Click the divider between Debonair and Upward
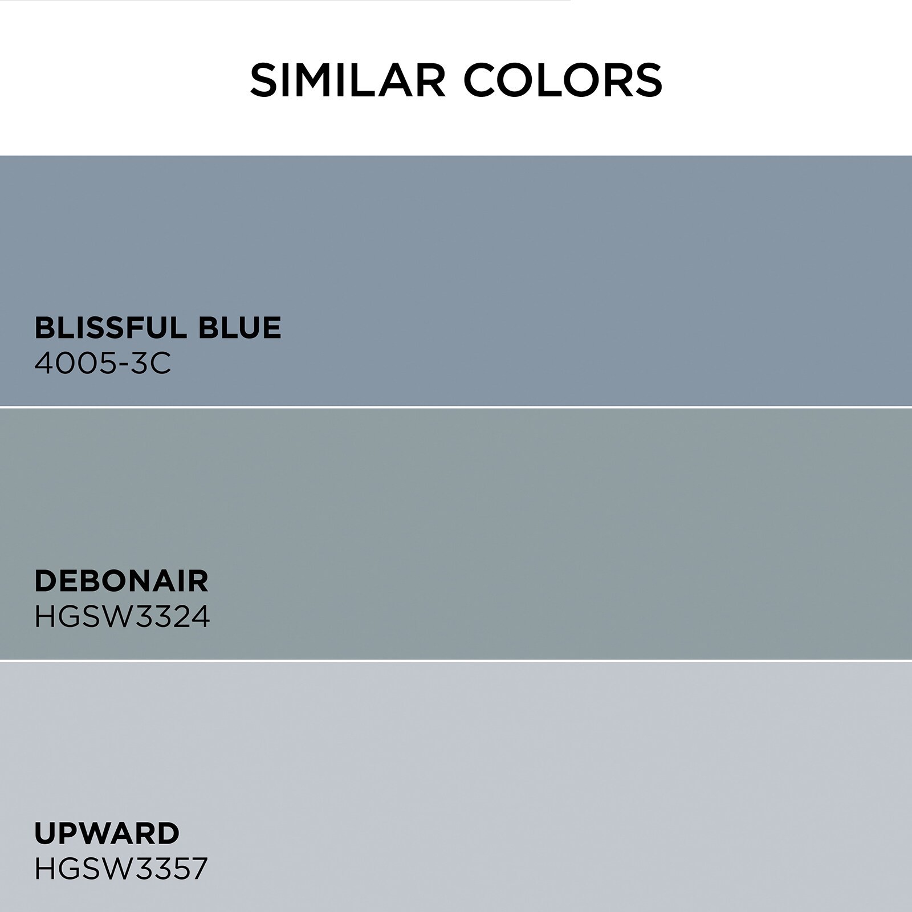 pos(456,660)
